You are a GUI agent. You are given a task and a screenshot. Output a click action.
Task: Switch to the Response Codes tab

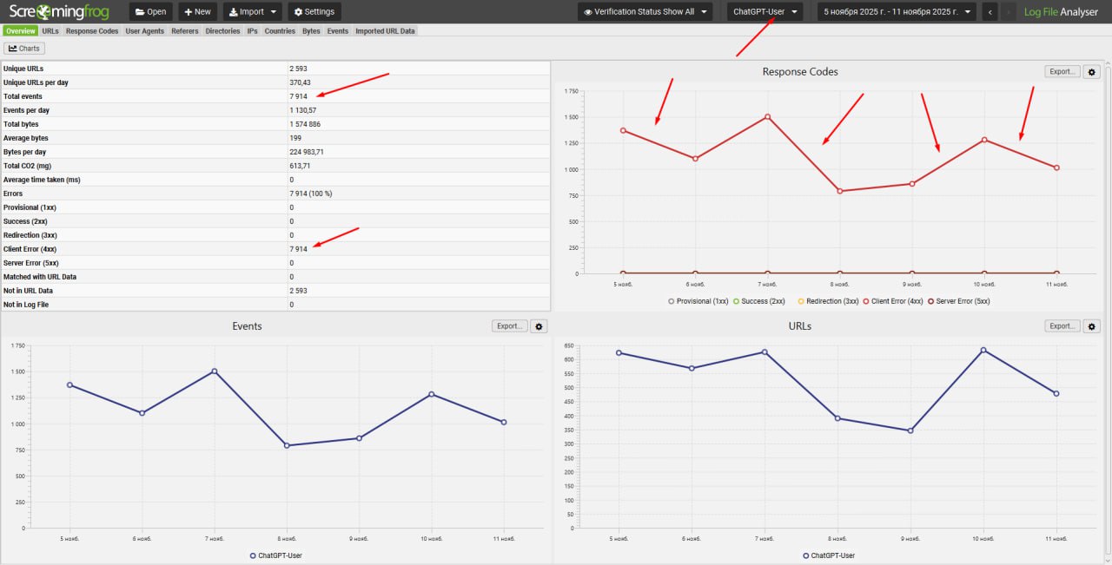(x=92, y=31)
